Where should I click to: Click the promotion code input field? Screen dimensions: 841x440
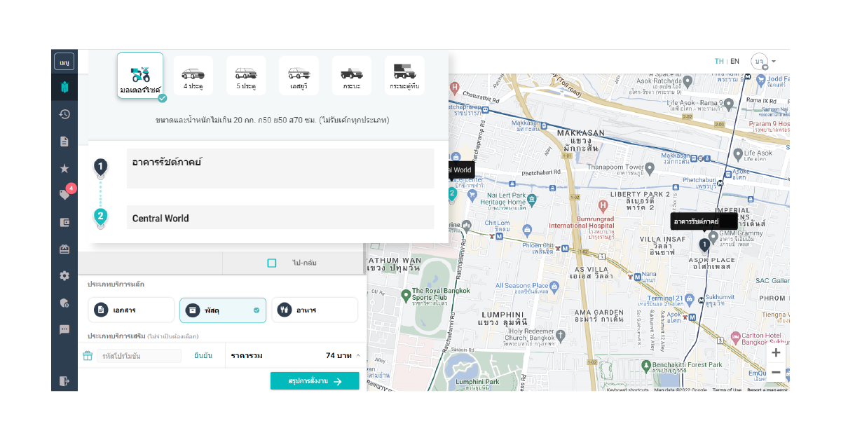coord(139,356)
